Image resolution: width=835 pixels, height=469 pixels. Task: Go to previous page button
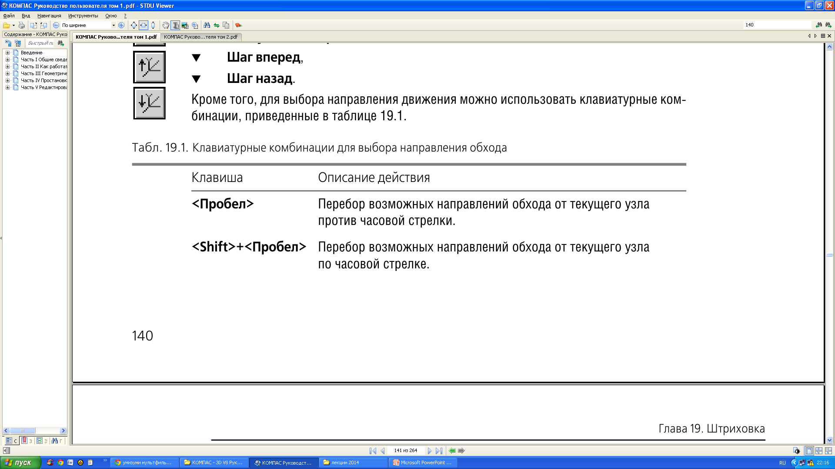(x=383, y=451)
